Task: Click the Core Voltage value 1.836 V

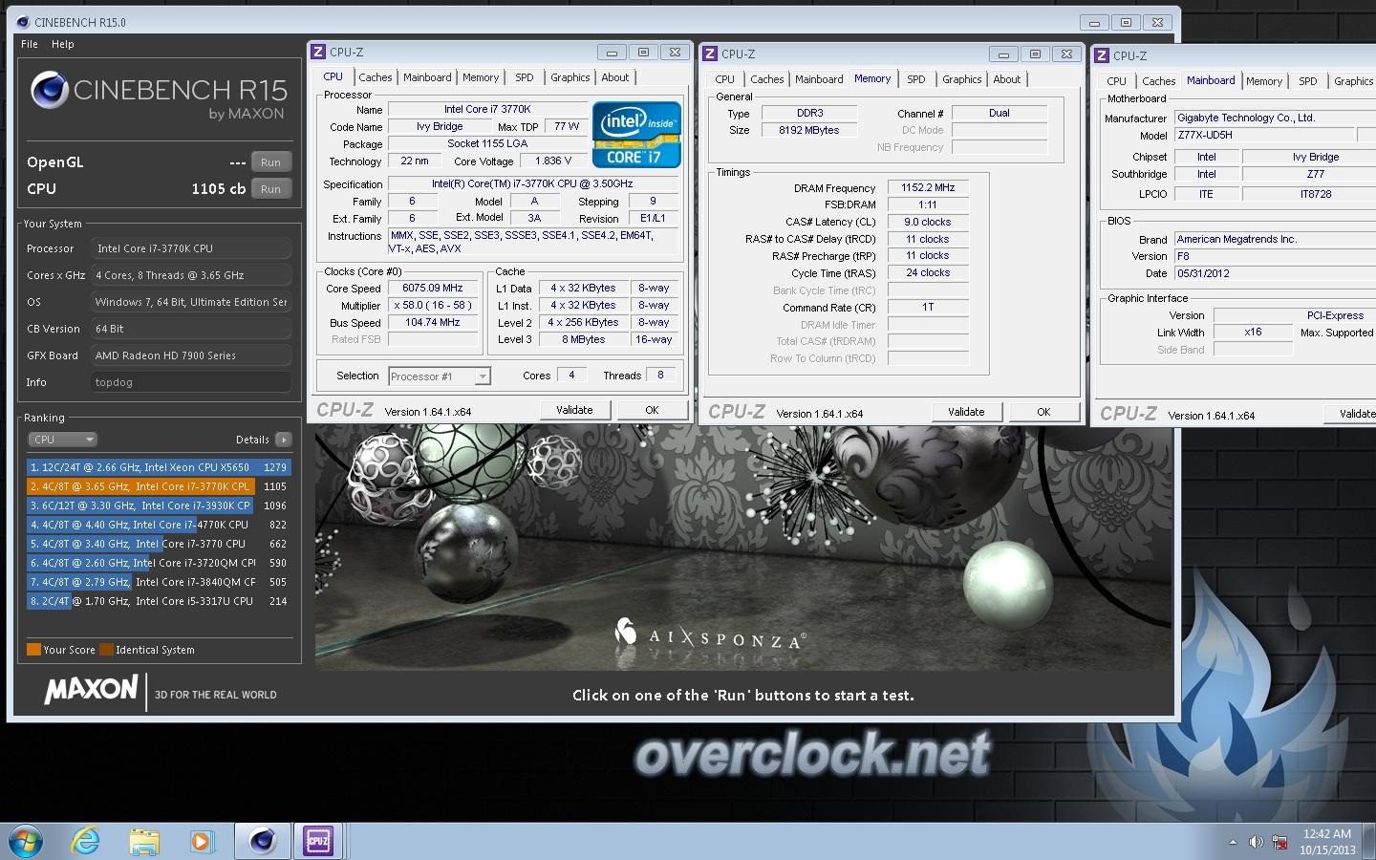Action: (x=553, y=161)
